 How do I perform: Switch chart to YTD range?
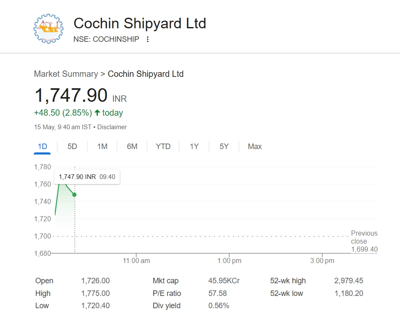163,146
